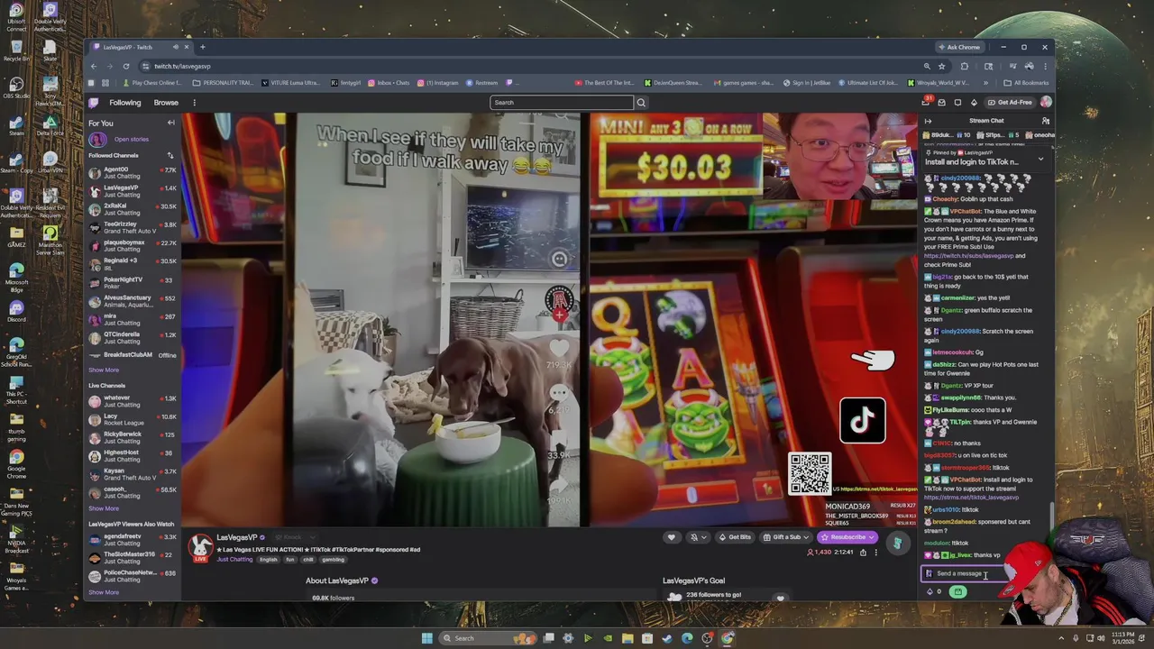Open PERSONALITY TRAI... bookmark folder
Image resolution: width=1154 pixels, height=649 pixels.
pos(224,83)
